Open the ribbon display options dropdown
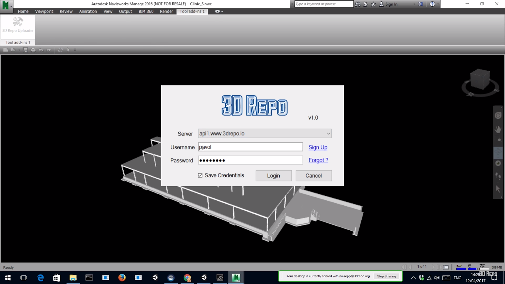This screenshot has width=505, height=284. (219, 11)
